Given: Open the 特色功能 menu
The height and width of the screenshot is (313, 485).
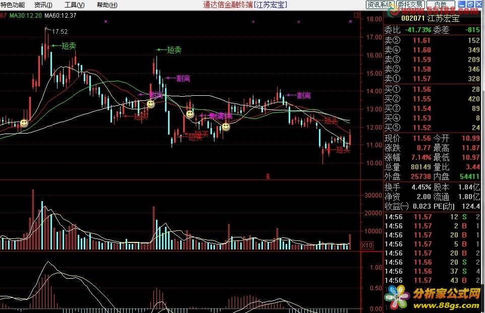Looking at the screenshot, I should click(13, 5).
